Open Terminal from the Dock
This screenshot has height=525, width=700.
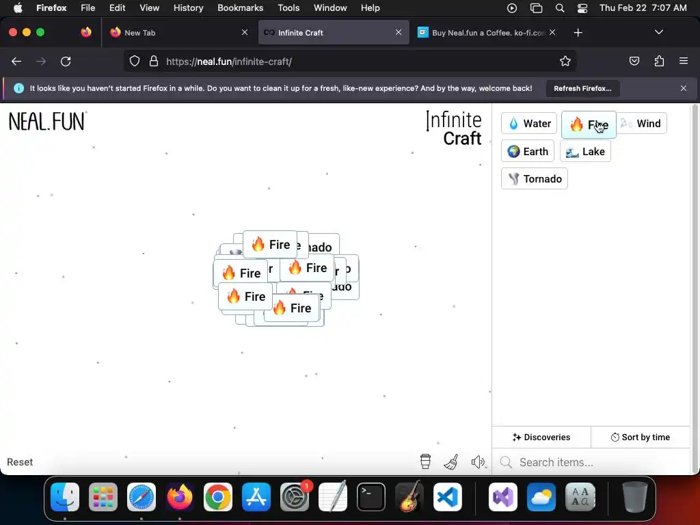(371, 496)
